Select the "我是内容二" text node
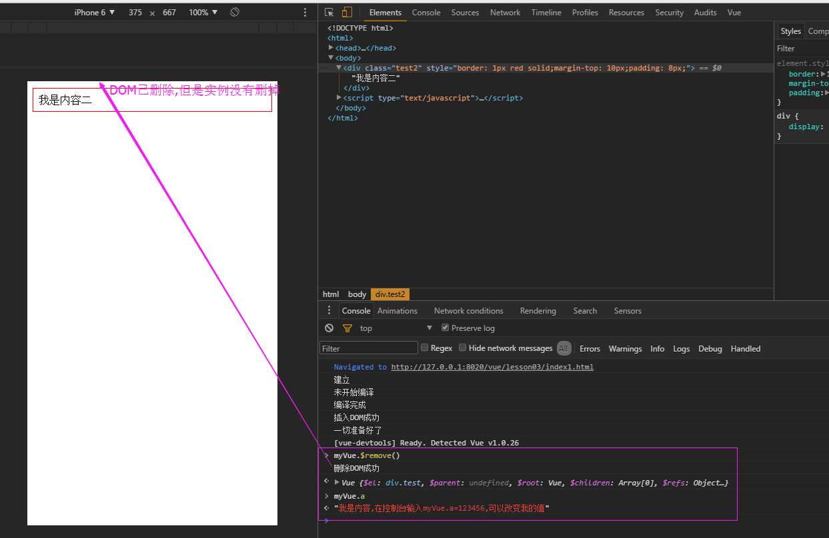The width and height of the screenshot is (829, 538). [375, 78]
